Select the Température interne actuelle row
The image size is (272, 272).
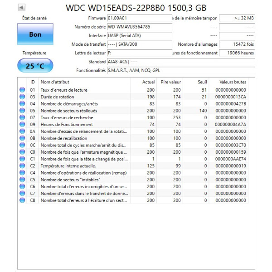133,165
